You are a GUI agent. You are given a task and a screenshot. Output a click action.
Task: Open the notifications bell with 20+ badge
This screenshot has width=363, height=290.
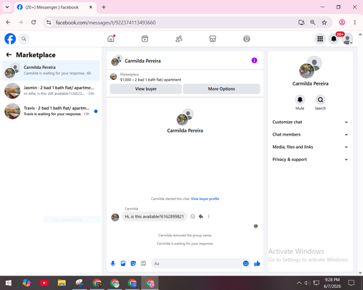[334, 38]
